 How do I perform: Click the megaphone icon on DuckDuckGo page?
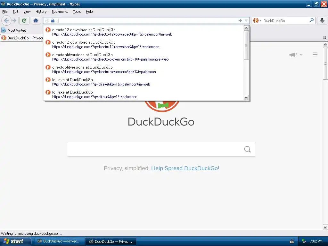pos(293,54)
